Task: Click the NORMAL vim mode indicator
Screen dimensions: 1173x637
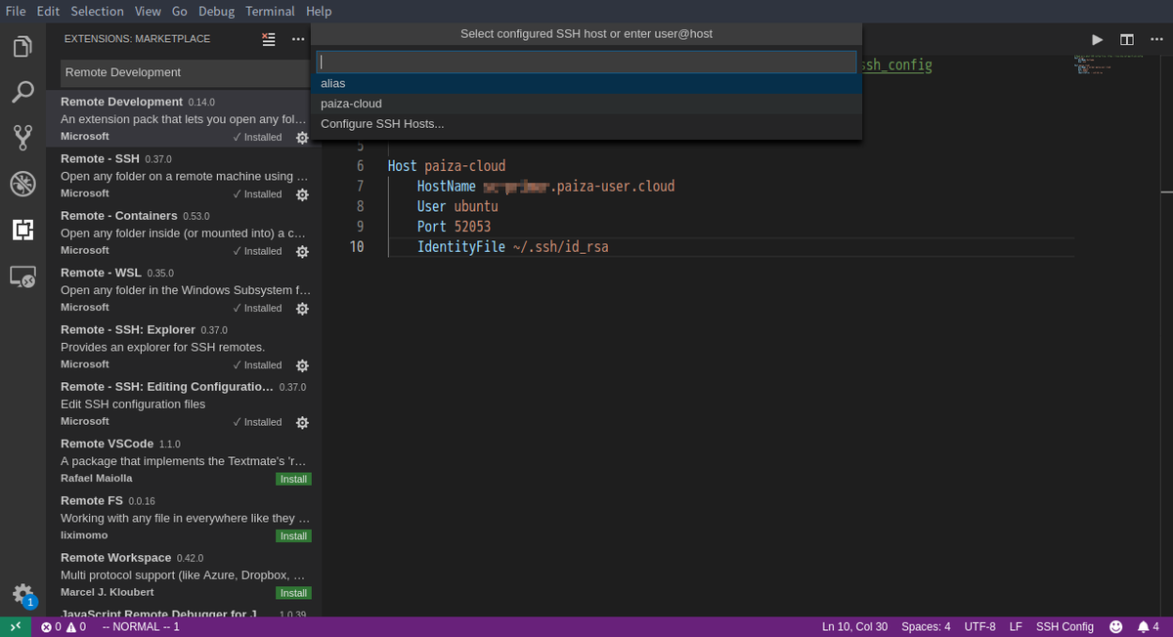Action: click(141, 626)
